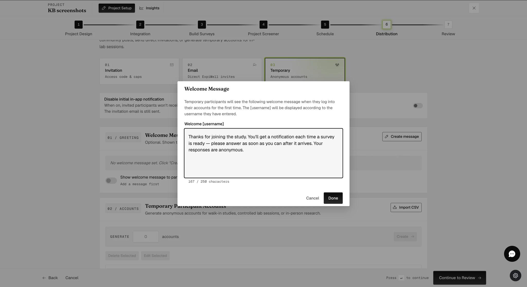Click Delete Selected button
The width and height of the screenshot is (527, 287).
click(x=122, y=256)
